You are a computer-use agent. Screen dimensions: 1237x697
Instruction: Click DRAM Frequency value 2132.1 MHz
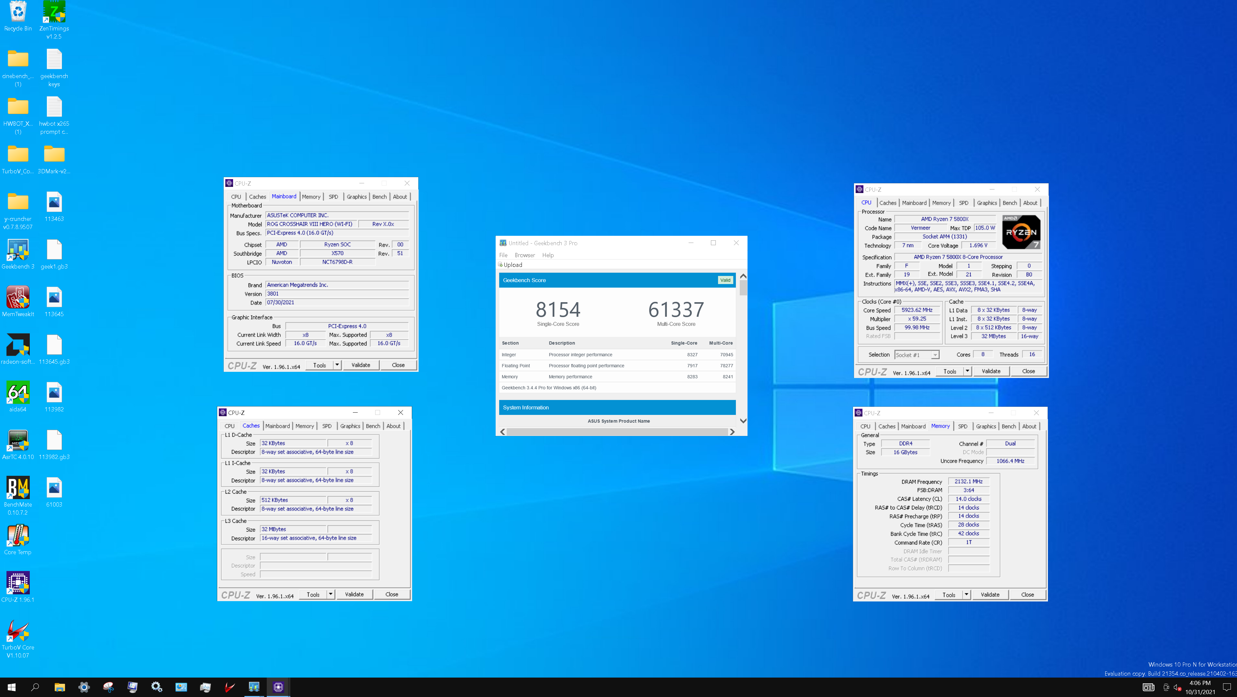click(x=969, y=482)
